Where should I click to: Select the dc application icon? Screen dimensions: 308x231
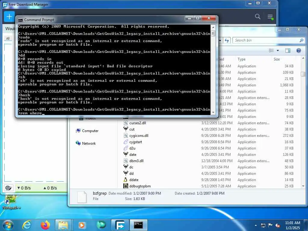tap(126, 167)
